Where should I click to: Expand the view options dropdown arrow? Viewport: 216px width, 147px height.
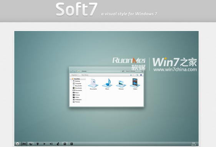(x=133, y=75)
